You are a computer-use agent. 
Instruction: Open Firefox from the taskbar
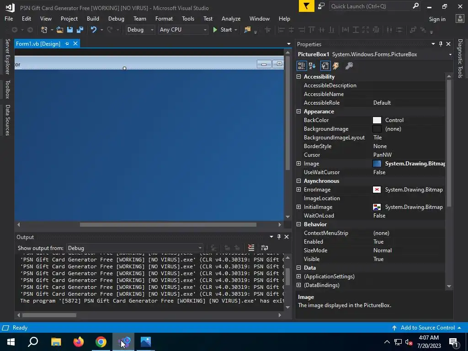pyautogui.click(x=79, y=342)
